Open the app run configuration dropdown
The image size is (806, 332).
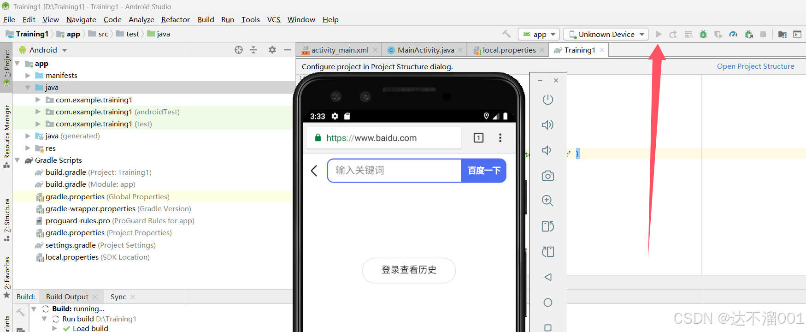click(539, 35)
